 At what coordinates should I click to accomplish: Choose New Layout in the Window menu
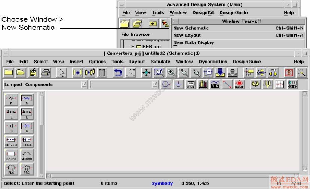pos(238,35)
